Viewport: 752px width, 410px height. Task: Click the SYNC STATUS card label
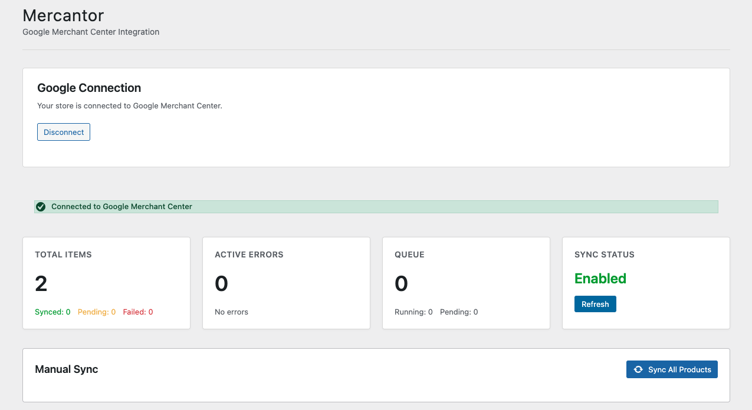pos(605,255)
